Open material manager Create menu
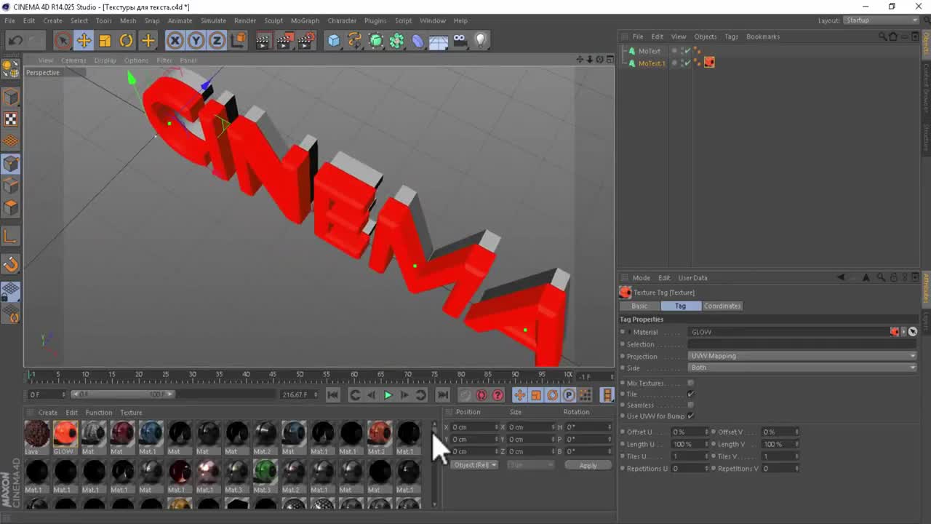Viewport: 931px width, 524px height. pyautogui.click(x=47, y=413)
